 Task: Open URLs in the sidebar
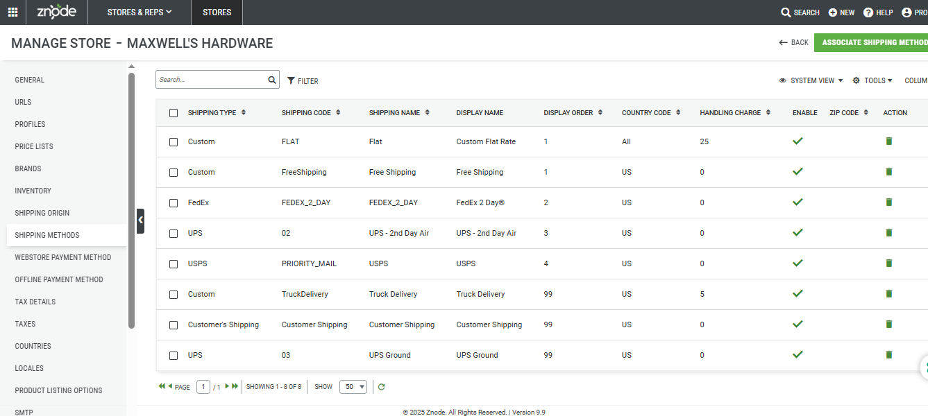[x=23, y=102]
